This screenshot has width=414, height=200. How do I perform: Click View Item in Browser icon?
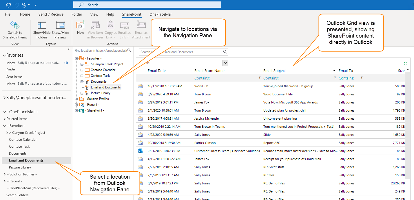95,25
